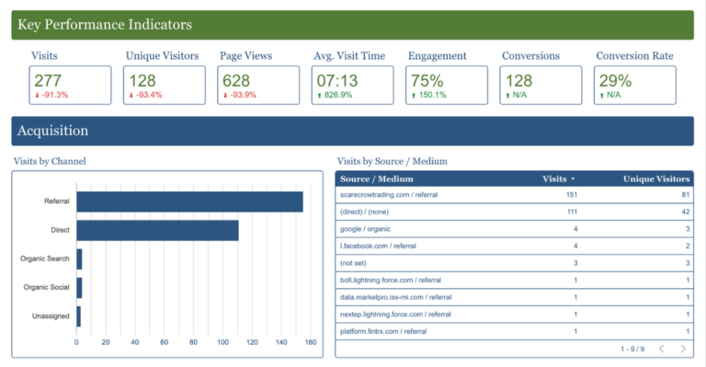The height and width of the screenshot is (367, 706).
Task: Click the Referral bar in the chart
Action: click(x=189, y=201)
